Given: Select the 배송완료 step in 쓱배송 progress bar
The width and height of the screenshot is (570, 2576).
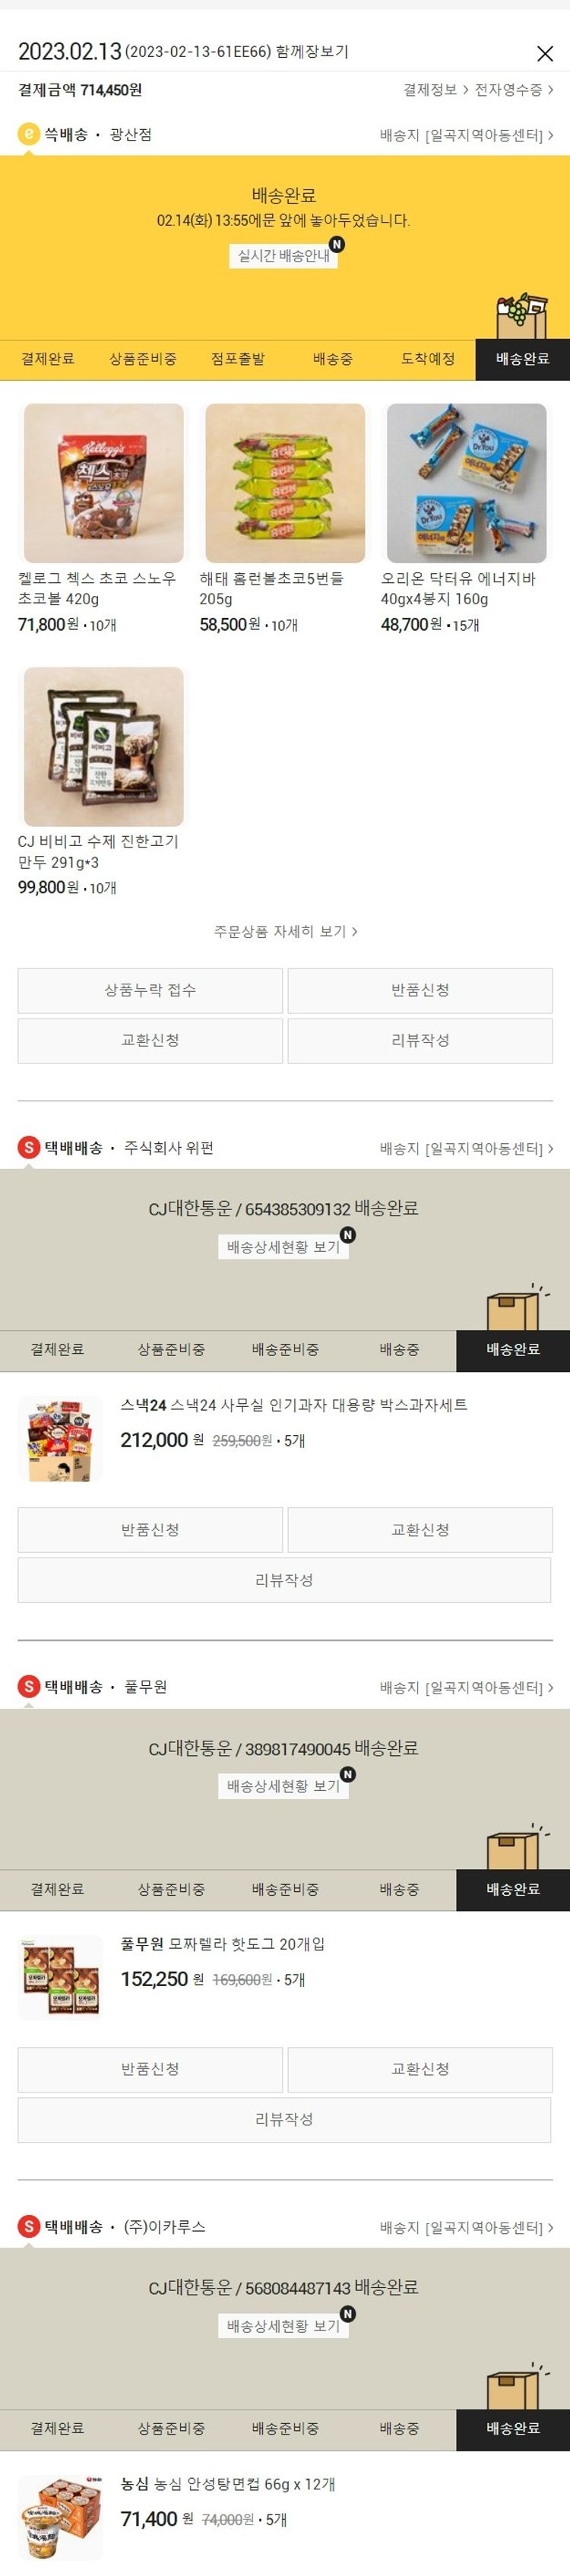Looking at the screenshot, I should tap(522, 359).
